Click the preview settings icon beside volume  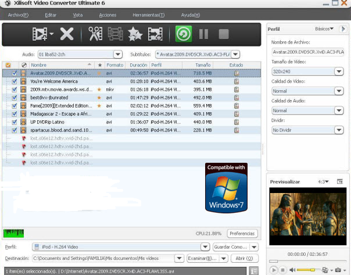(x=325, y=270)
